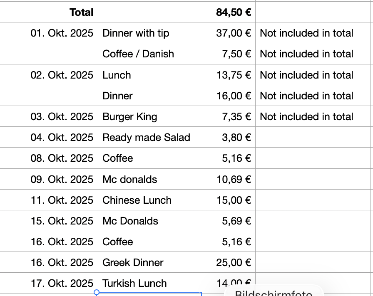Click the 08. Okt. 2025 date cell

coord(62,158)
